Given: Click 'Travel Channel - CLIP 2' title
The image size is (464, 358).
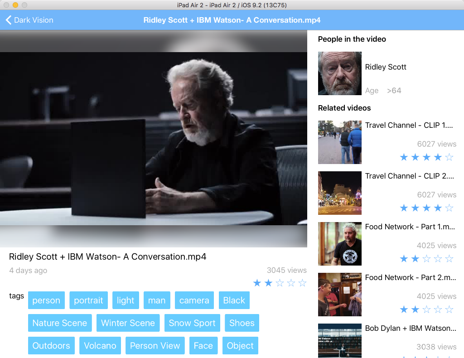Looking at the screenshot, I should 410,176.
